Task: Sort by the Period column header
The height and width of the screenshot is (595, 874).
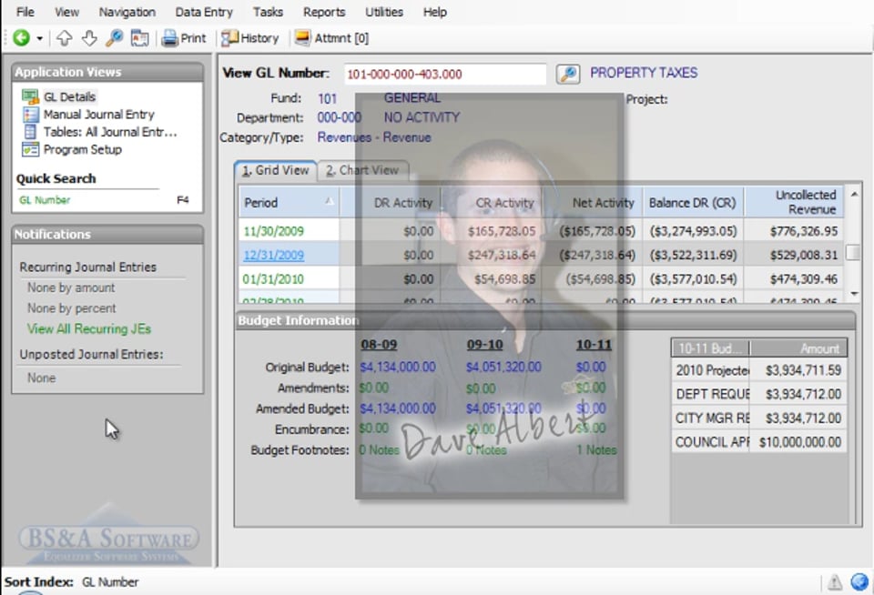Action: 289,202
